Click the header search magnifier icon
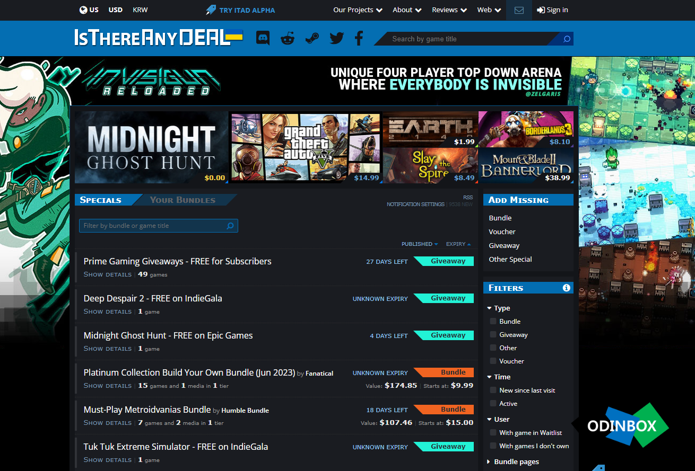The height and width of the screenshot is (471, 695). pyautogui.click(x=567, y=39)
